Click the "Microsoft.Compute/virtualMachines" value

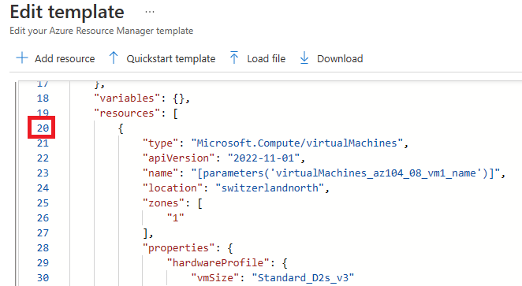[x=297, y=143]
